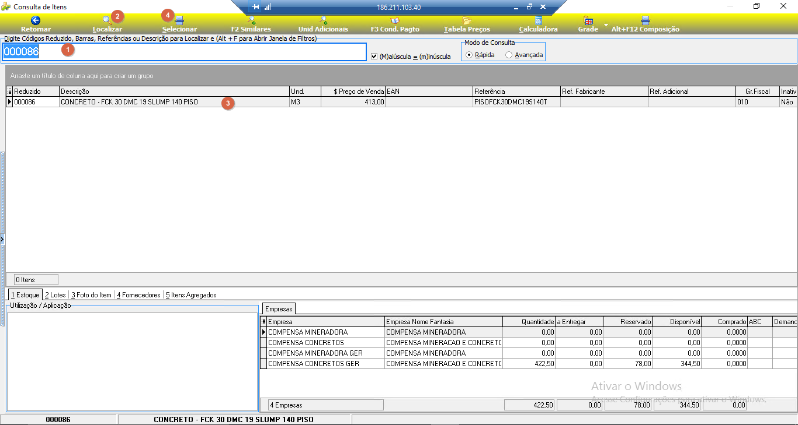Screen dimensions: 798x425
Task: Click the group-by column drop panel
Action: point(401,76)
